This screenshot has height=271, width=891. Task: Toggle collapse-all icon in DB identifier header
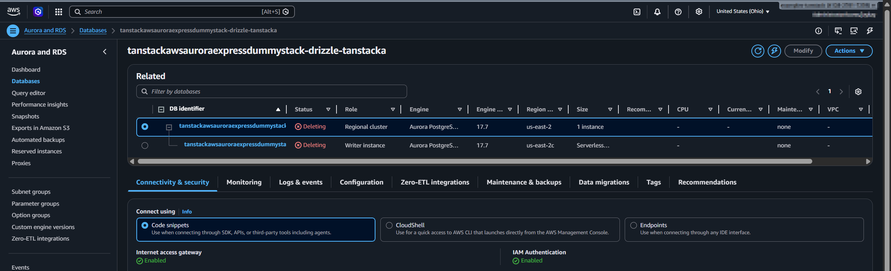[x=161, y=110]
